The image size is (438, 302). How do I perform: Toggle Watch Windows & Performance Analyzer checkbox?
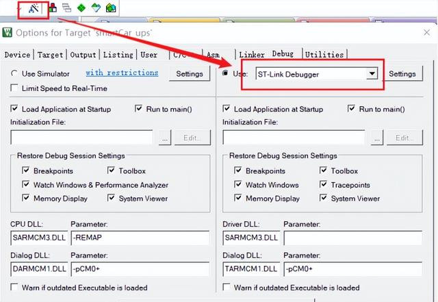click(25, 184)
